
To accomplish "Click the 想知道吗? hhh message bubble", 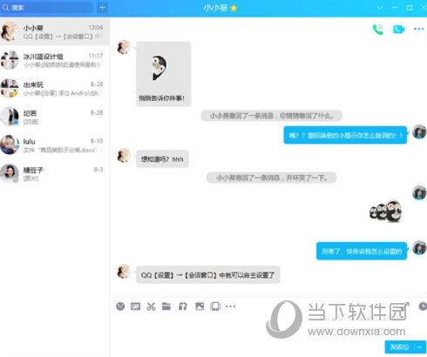I will coord(162,158).
